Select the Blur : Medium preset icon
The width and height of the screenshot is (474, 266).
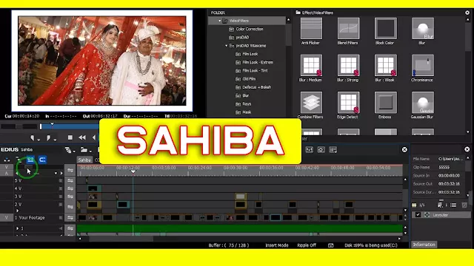click(311, 65)
